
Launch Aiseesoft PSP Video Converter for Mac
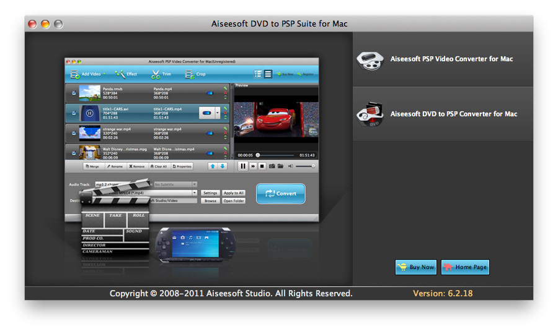451,59
